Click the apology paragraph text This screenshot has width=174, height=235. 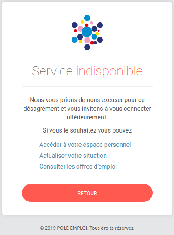87,109
